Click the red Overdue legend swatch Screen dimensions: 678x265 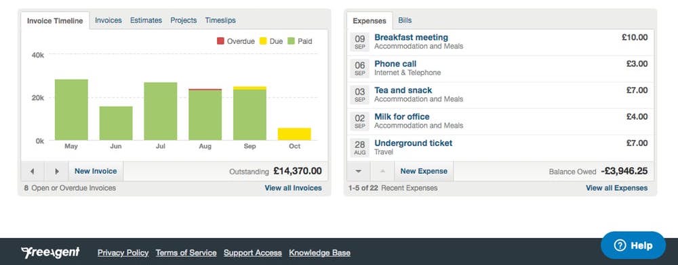(220, 41)
